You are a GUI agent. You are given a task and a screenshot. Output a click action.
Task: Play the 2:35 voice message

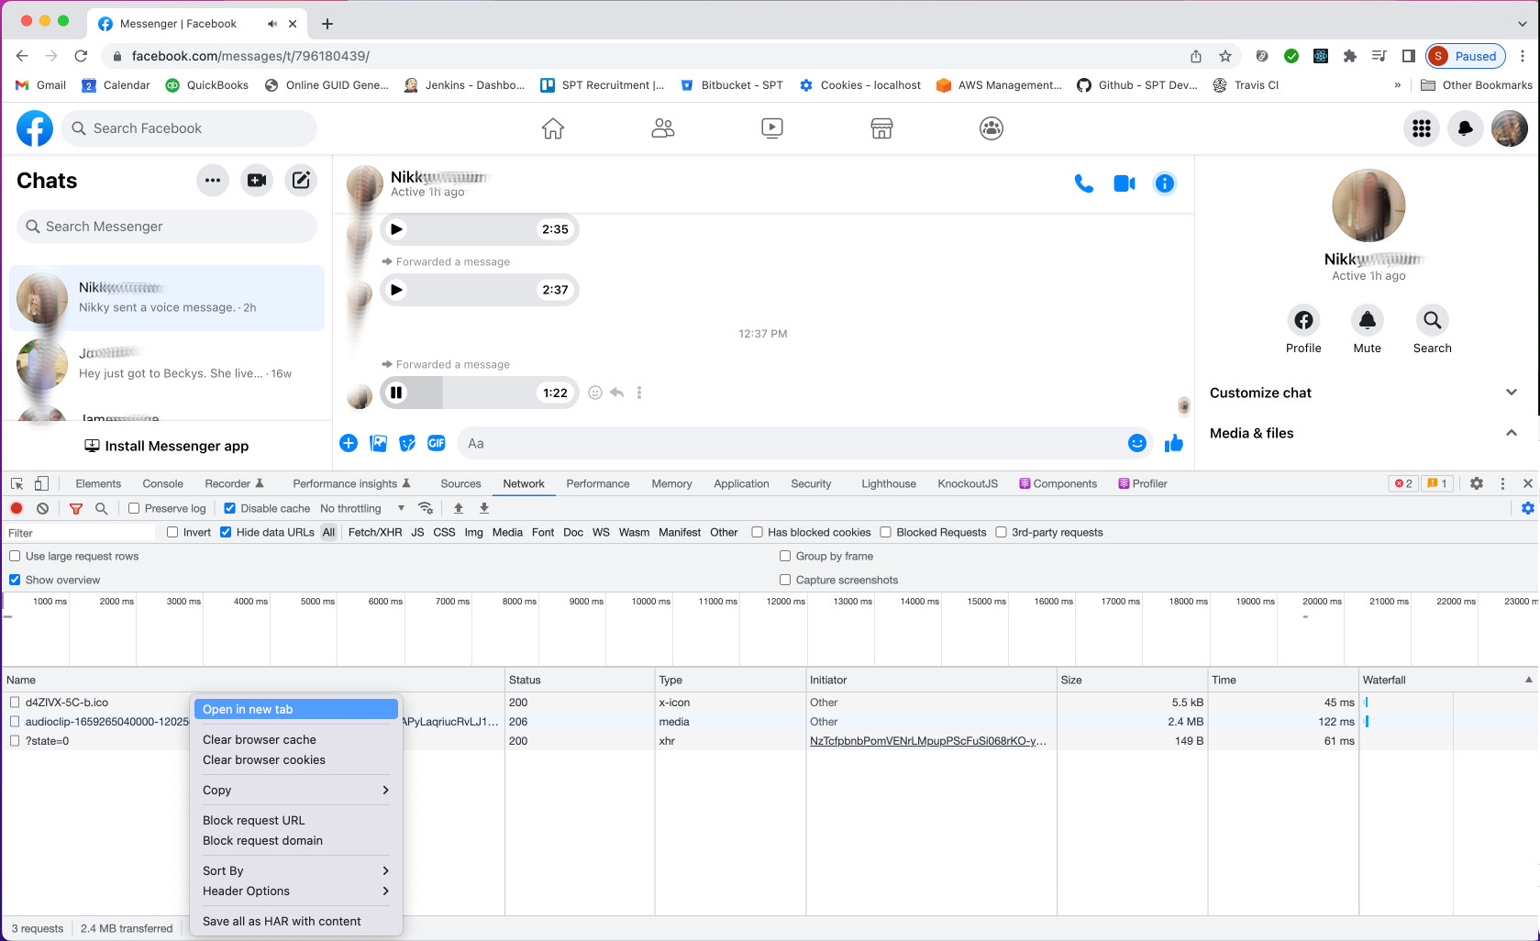396,229
